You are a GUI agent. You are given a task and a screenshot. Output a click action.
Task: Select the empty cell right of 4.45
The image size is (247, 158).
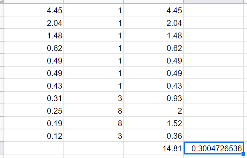pyautogui.click(x=214, y=10)
